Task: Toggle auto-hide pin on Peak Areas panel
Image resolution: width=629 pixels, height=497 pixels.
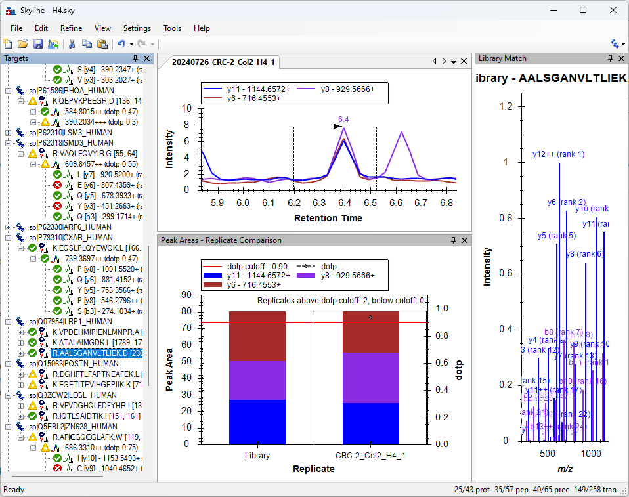Action: 454,241
